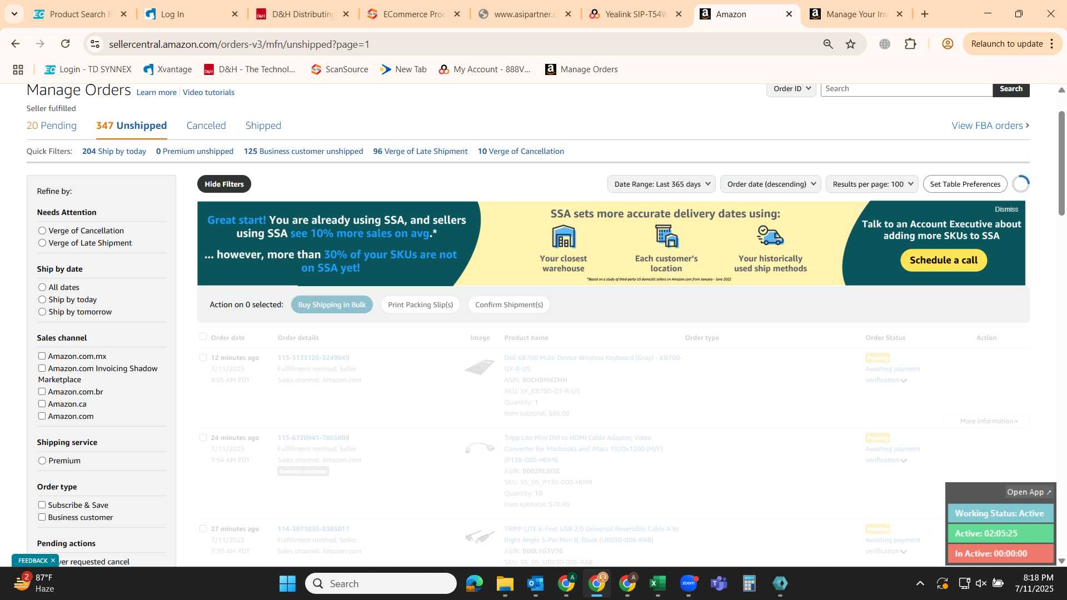Click Hide Filters button
The height and width of the screenshot is (600, 1067).
224,184
